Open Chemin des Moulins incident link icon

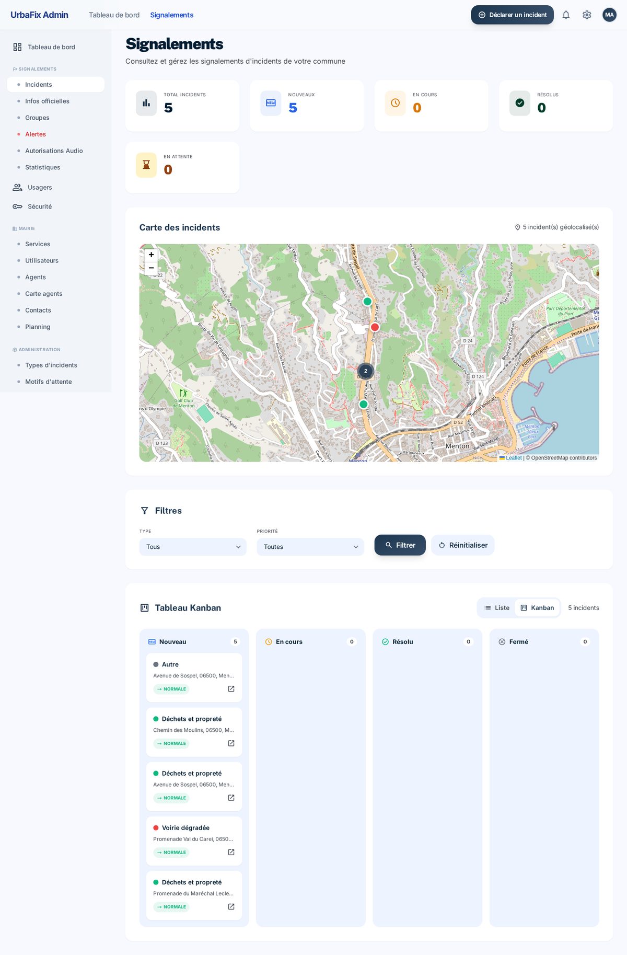tap(231, 743)
